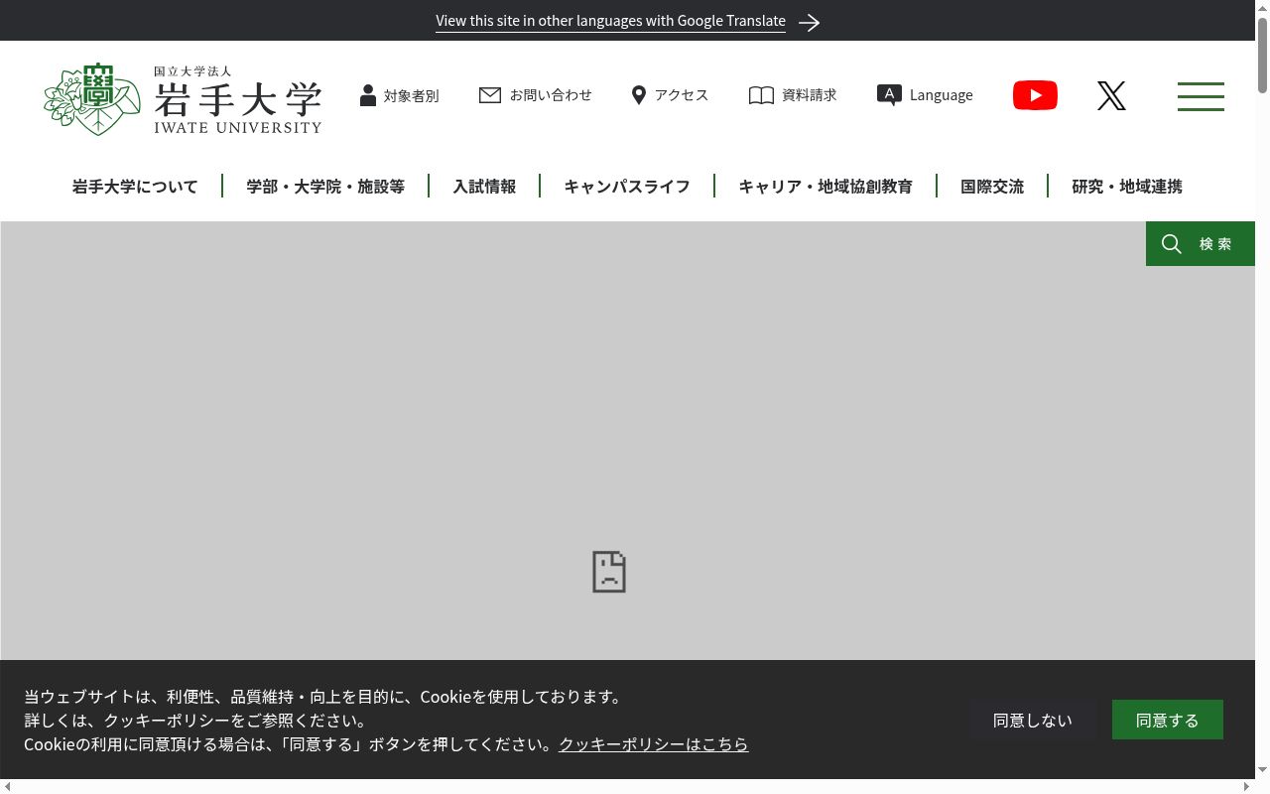The image size is (1270, 794).
Task: Click the お問い合わせ text label
Action: pyautogui.click(x=551, y=95)
